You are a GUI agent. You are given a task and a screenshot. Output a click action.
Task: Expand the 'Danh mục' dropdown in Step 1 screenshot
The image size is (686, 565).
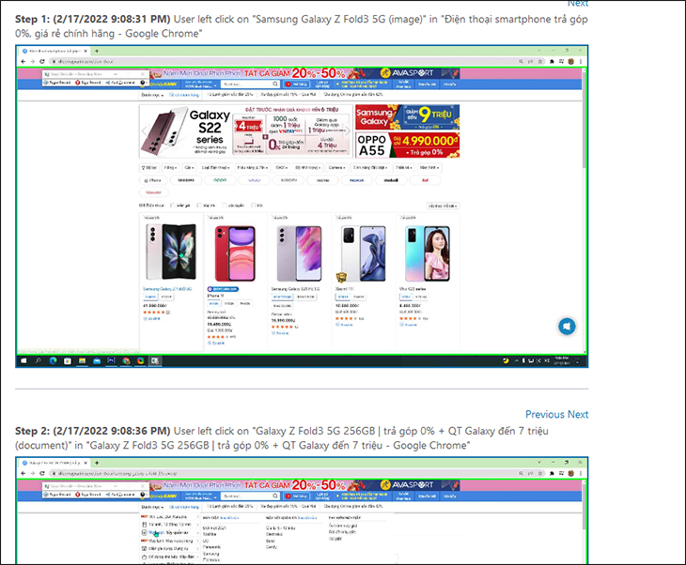[x=152, y=95]
